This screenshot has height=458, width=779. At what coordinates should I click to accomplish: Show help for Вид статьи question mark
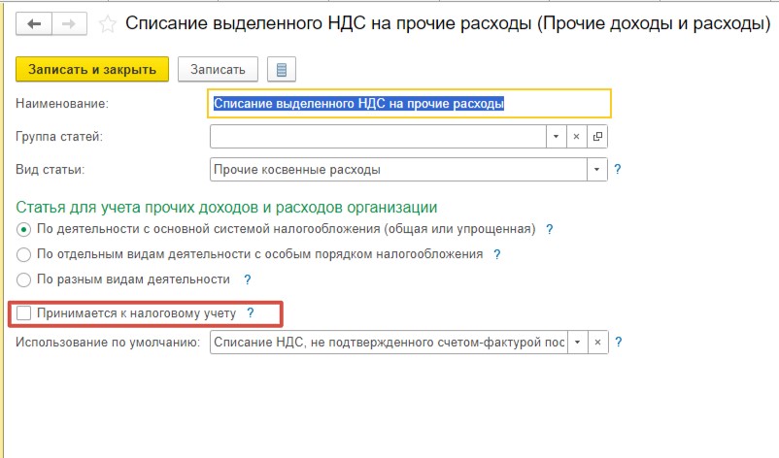(x=617, y=169)
